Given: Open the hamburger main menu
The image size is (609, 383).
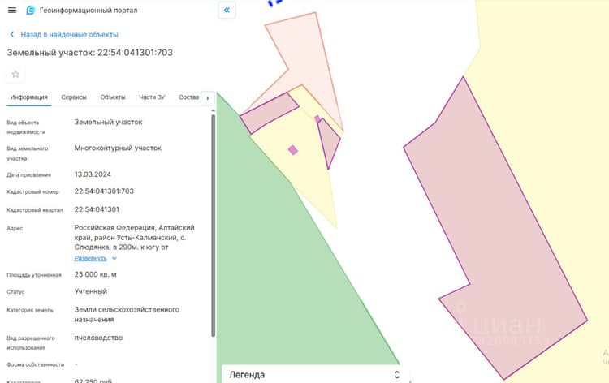Looking at the screenshot, I should pyautogui.click(x=12, y=10).
